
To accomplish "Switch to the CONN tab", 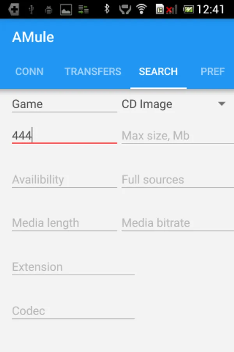I will point(29,72).
